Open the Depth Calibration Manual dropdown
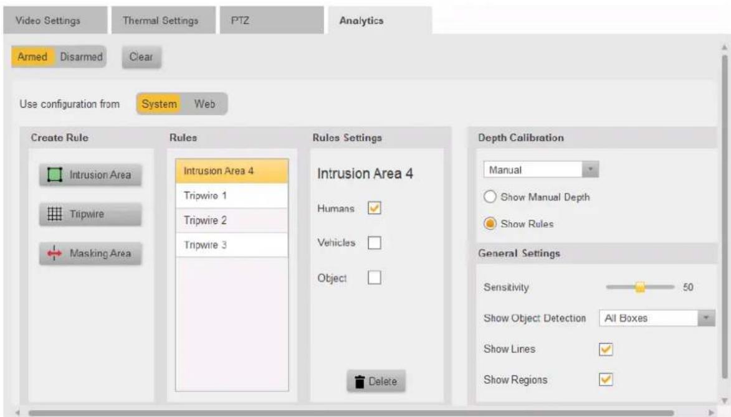 542,170
